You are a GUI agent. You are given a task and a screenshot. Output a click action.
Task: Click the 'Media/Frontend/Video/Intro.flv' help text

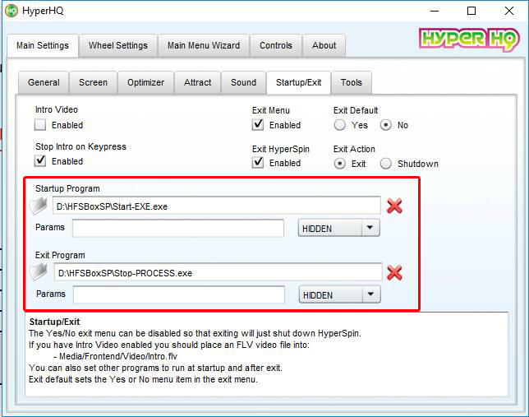tap(118, 356)
